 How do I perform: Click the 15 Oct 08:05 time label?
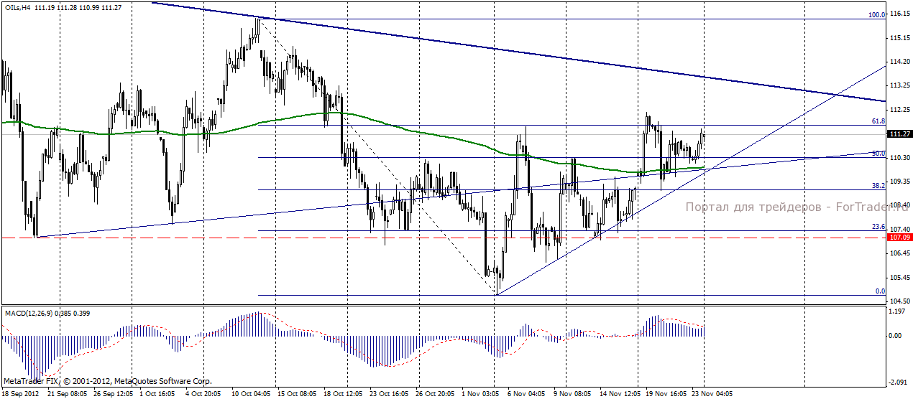[297, 394]
